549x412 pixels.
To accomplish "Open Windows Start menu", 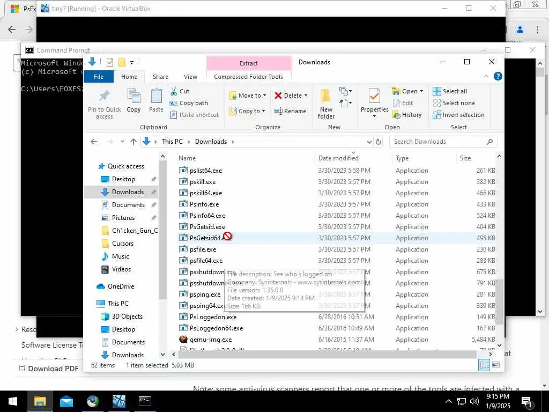I will tap(13, 401).
